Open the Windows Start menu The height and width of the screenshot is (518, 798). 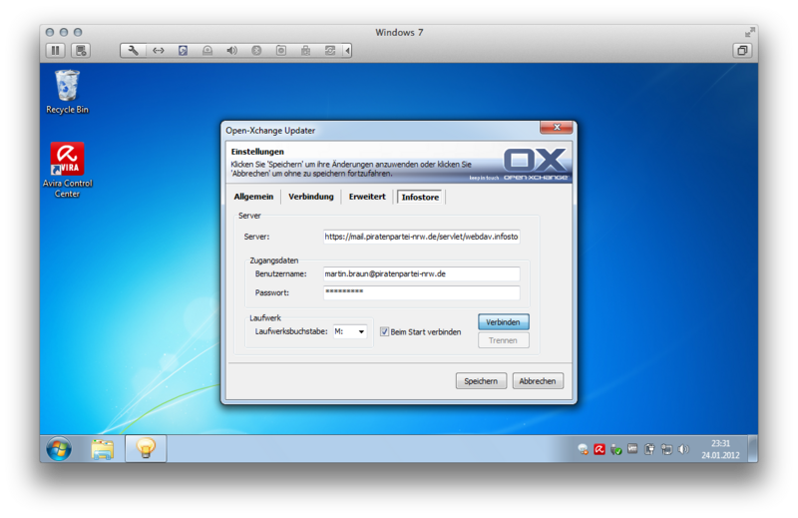point(59,449)
